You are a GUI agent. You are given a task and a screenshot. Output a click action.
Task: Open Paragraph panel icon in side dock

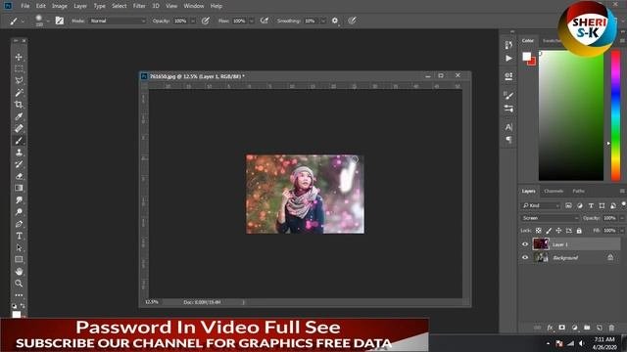pyautogui.click(x=508, y=140)
